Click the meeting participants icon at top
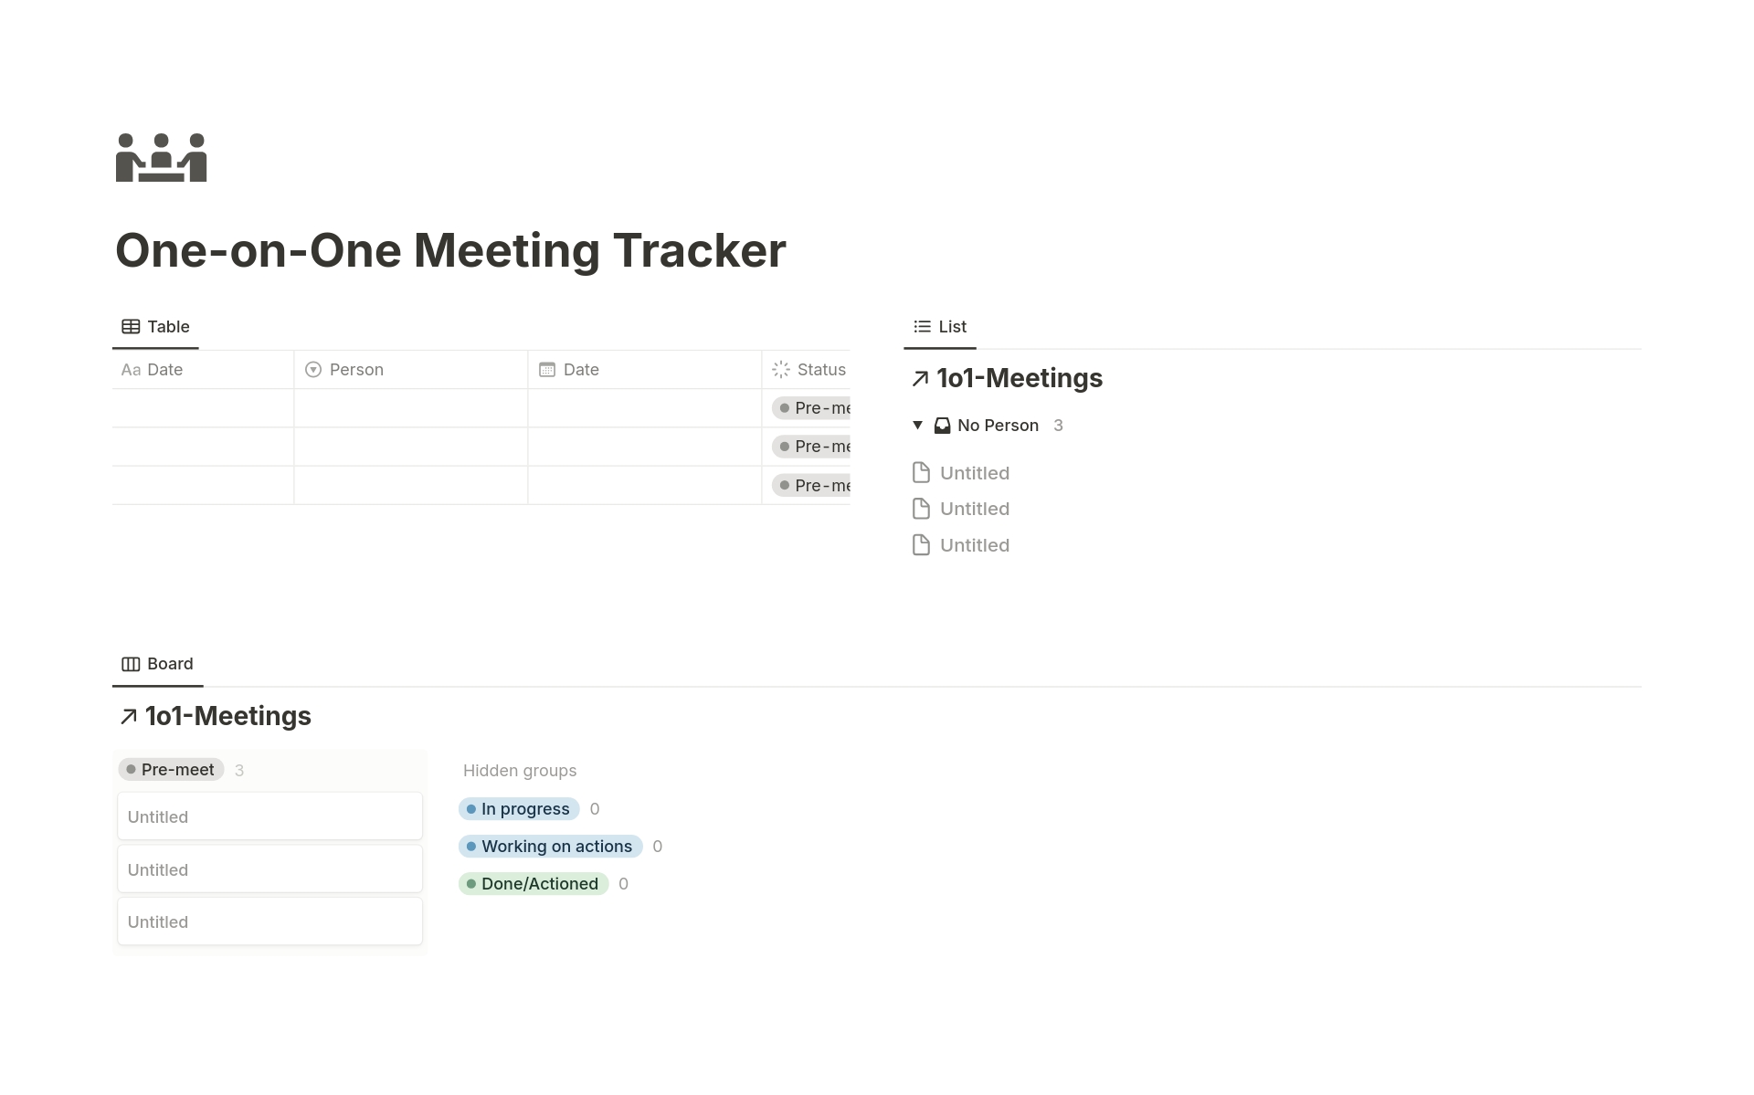 160,158
